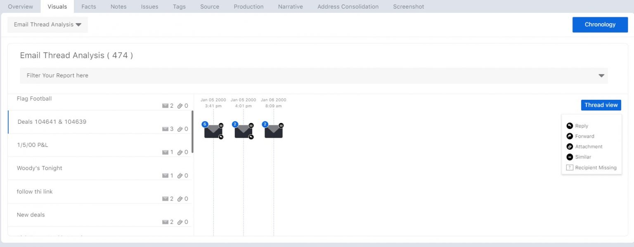The image size is (634, 247).
Task: Click reply icon on the 4:01 pm email
Action: pyautogui.click(x=251, y=137)
